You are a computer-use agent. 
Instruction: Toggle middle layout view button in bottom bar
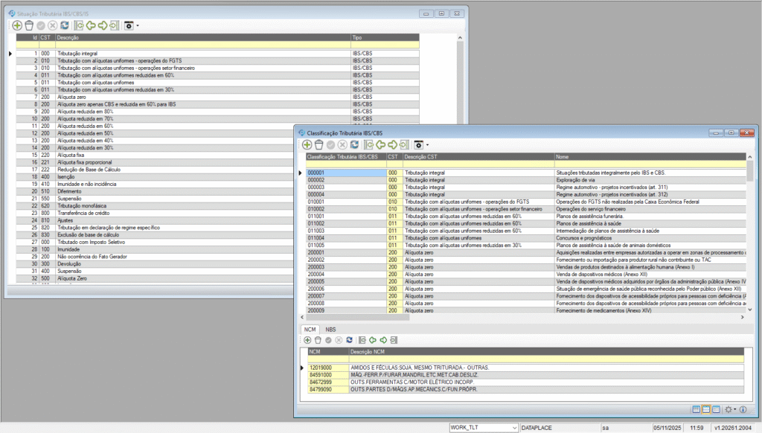[x=706, y=409]
